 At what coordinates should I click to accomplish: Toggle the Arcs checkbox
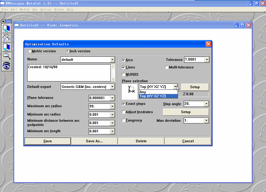click(x=123, y=60)
